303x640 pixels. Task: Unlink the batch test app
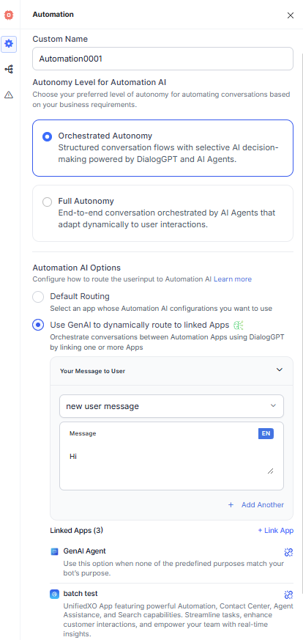pyautogui.click(x=288, y=595)
